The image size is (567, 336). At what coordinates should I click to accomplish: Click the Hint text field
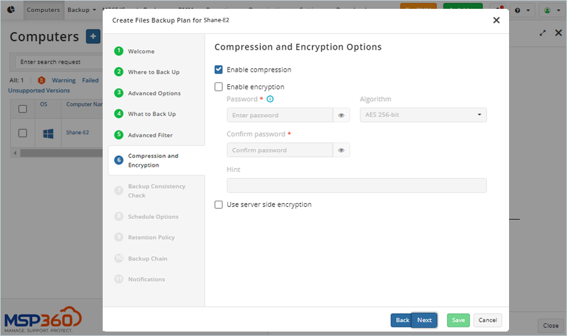[x=357, y=186]
